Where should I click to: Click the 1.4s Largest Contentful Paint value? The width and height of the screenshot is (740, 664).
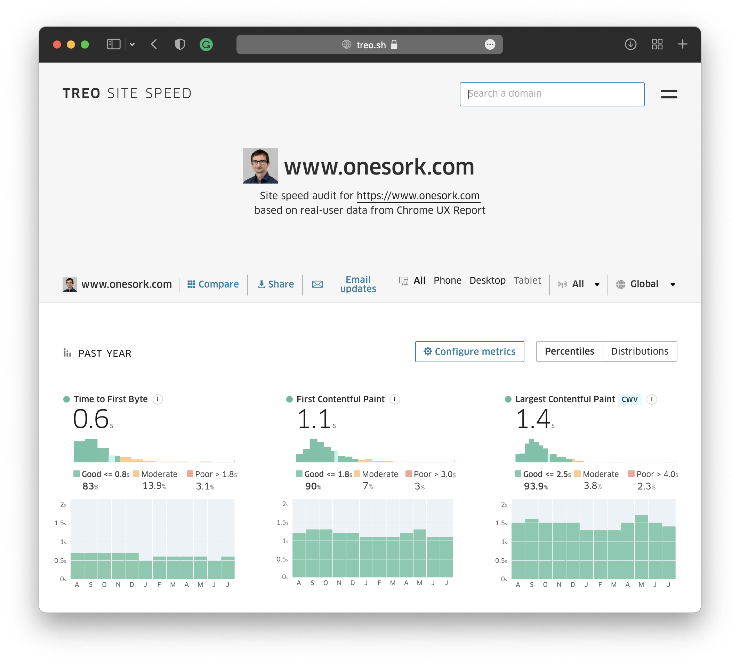tap(535, 419)
